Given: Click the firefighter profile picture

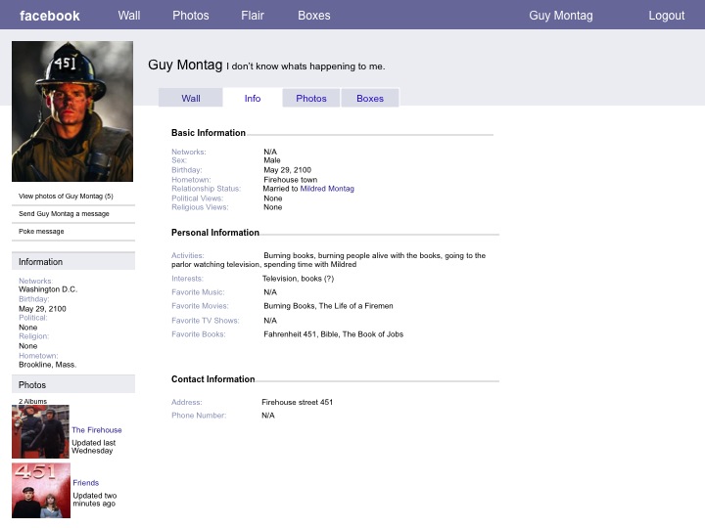Looking at the screenshot, I should click(72, 111).
